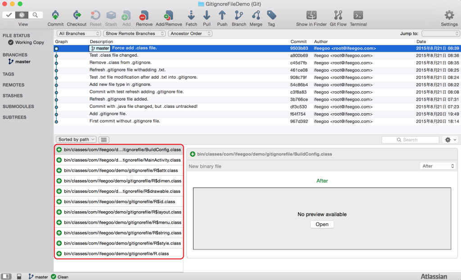The height and width of the screenshot is (280, 461).
Task: Show repository in Finder icon
Action: coord(312,15)
